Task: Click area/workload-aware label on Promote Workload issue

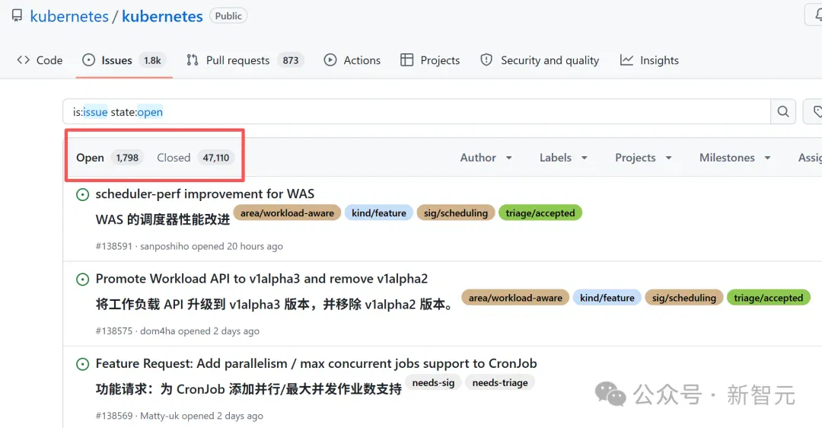Action: pos(515,298)
